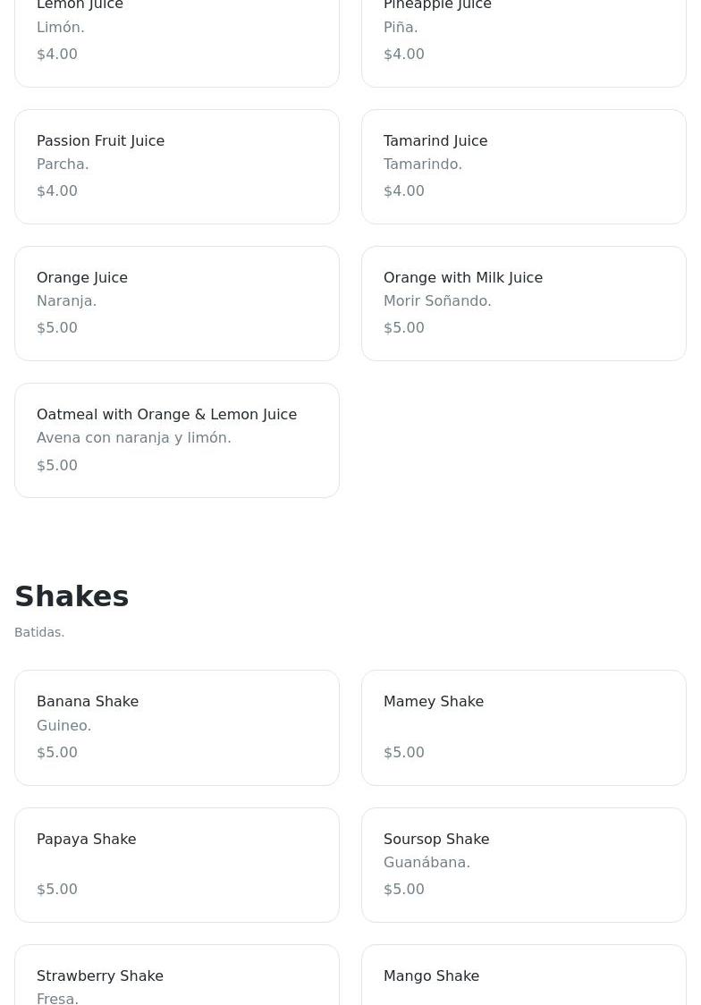Screen dimensions: 701x1005
Task: Click the Orange Juice menu card
Action: (x=177, y=303)
